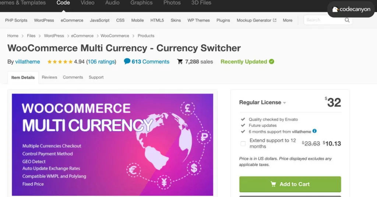The image size is (377, 197).
Task: Go to WordPress breadcrumb
Action: (54, 36)
